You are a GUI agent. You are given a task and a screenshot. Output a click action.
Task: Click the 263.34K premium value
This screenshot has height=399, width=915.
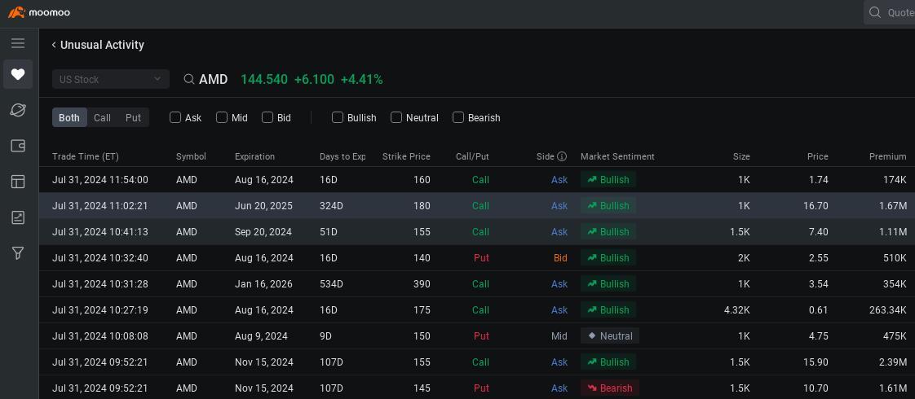coord(887,310)
